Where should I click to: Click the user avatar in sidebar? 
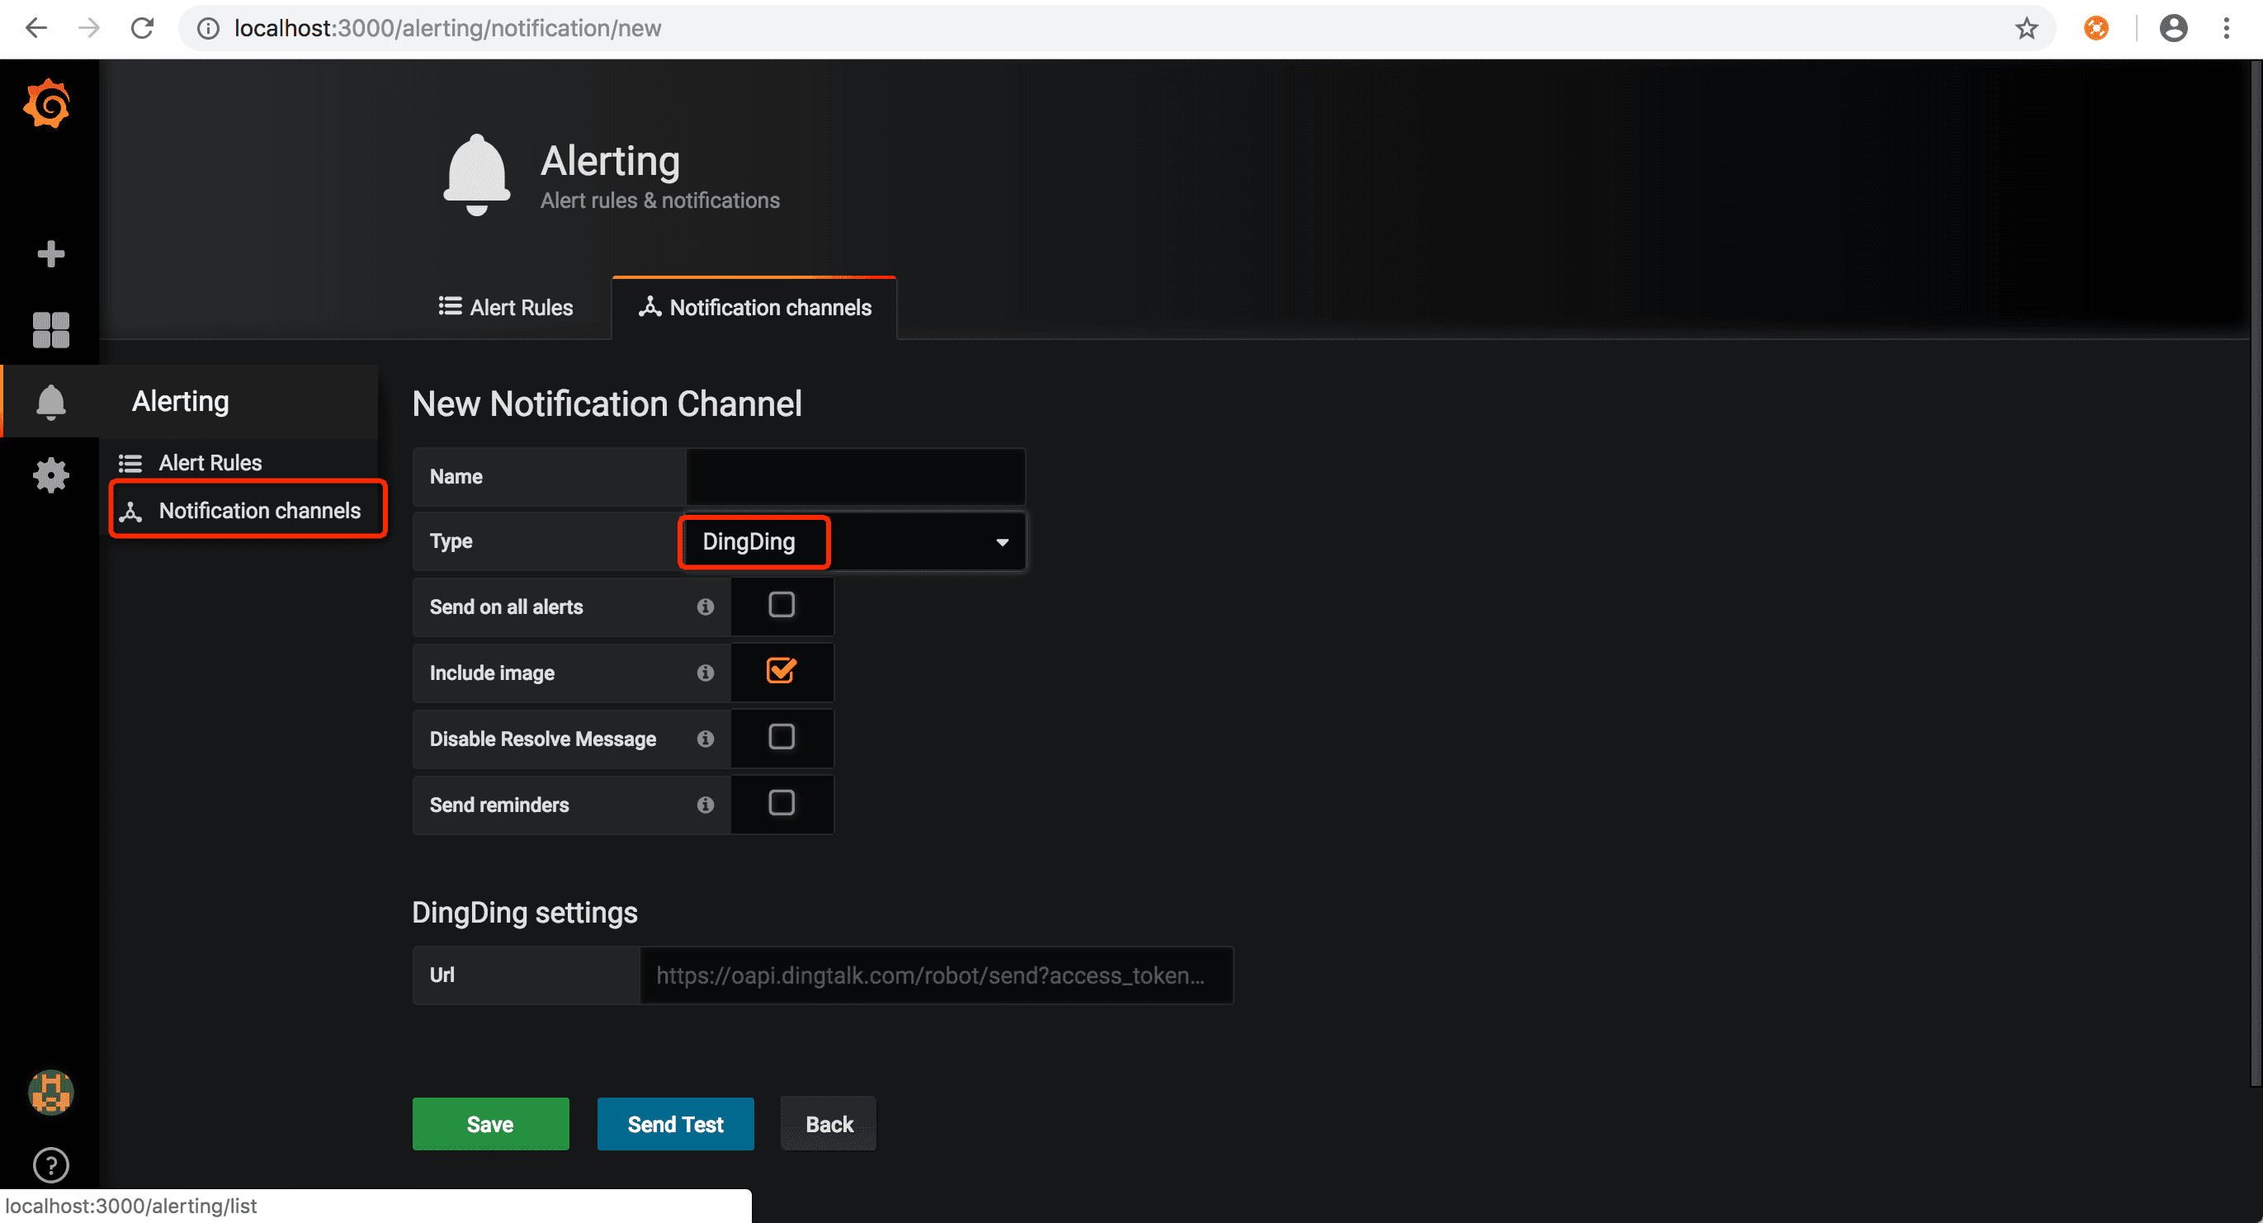50,1092
